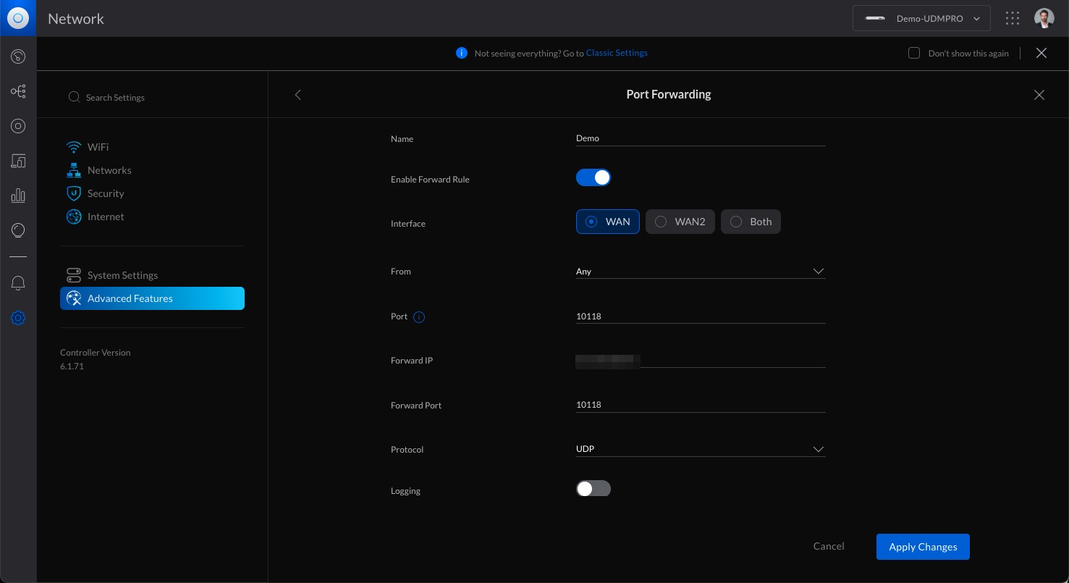Follow the Classic Settings link
The height and width of the screenshot is (583, 1069).
pyautogui.click(x=617, y=53)
